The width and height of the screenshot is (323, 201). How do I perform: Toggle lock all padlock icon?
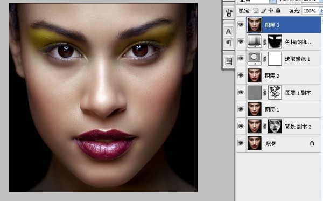[x=278, y=10]
